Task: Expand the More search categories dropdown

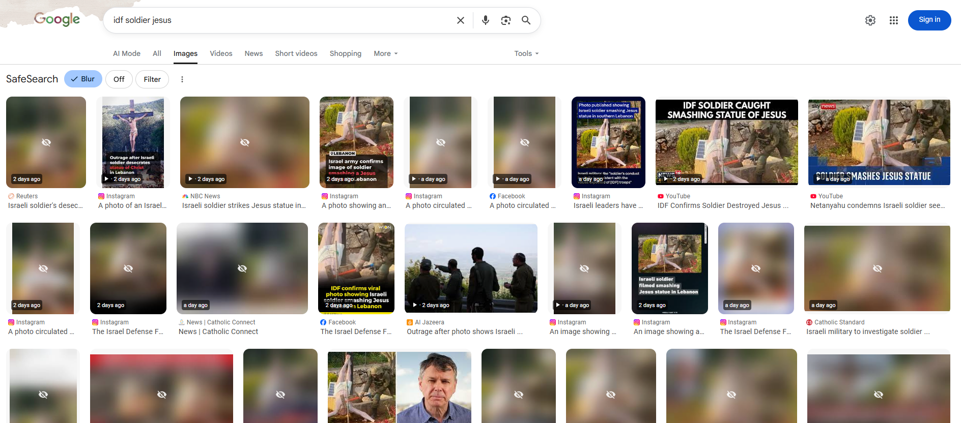Action: pyautogui.click(x=386, y=53)
